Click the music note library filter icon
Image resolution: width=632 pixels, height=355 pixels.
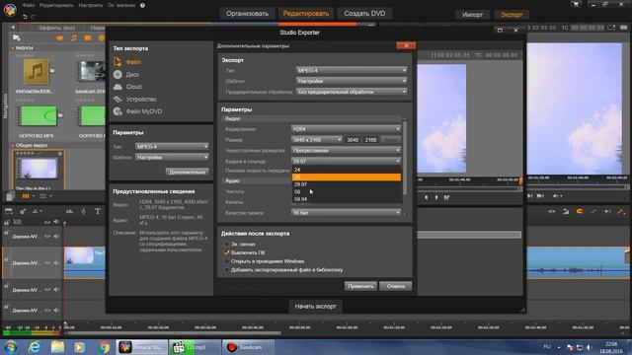click(x=74, y=37)
